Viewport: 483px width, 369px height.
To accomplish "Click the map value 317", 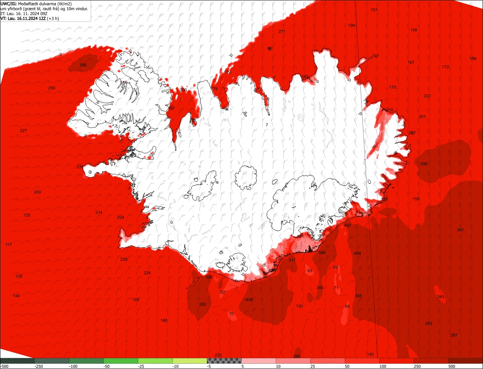I will click(292, 260).
